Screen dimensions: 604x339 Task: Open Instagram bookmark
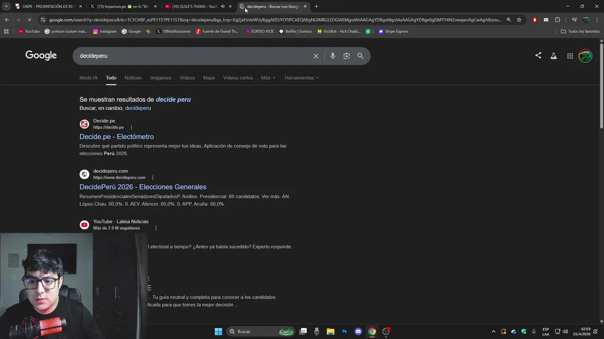click(105, 32)
